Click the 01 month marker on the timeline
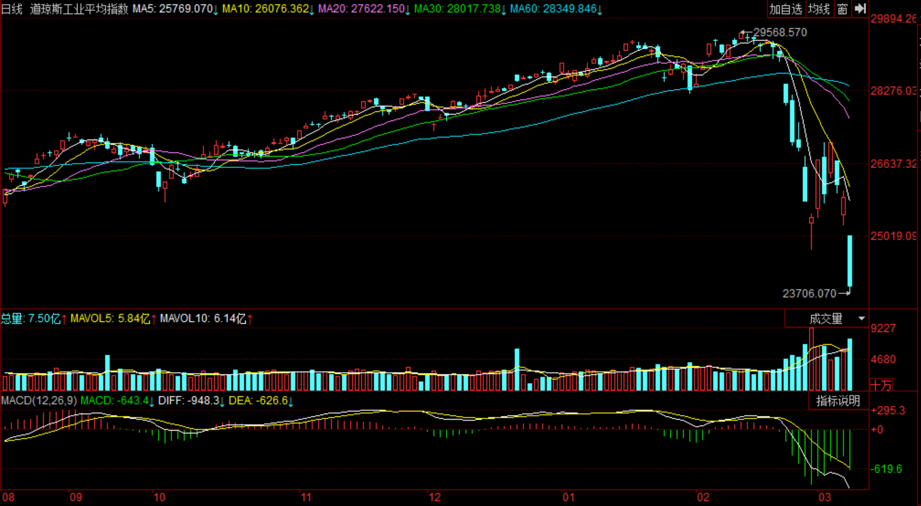921x506 pixels. point(568,497)
